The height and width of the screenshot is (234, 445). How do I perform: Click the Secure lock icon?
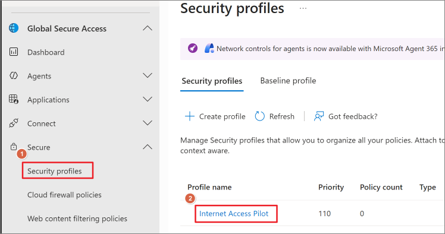point(14,147)
